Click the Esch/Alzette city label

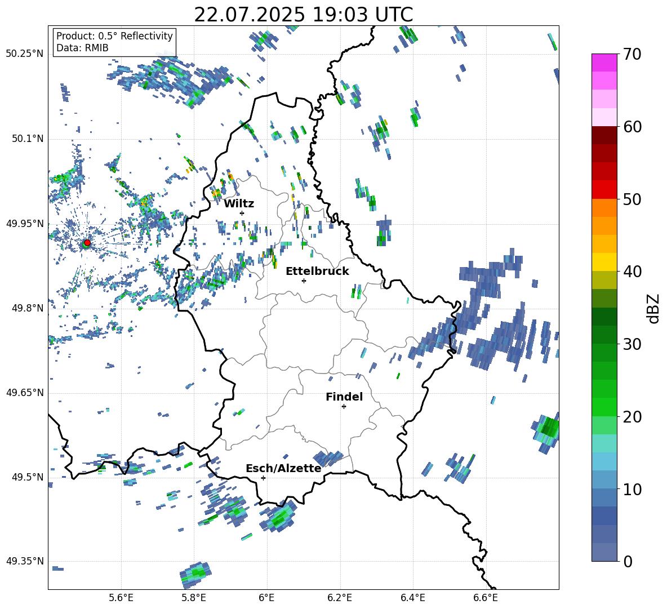pos(283,469)
